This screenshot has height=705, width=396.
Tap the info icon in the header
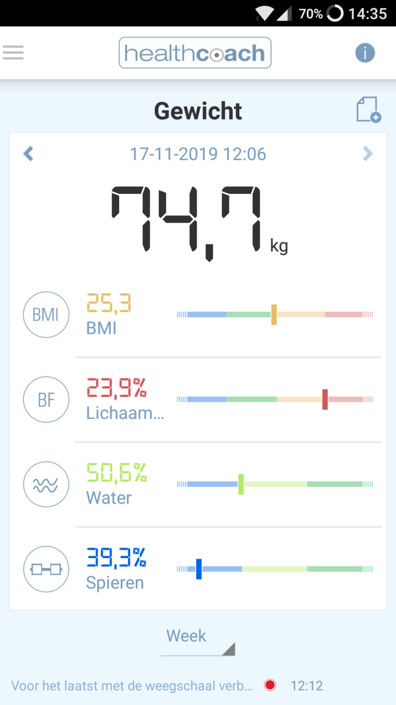365,52
